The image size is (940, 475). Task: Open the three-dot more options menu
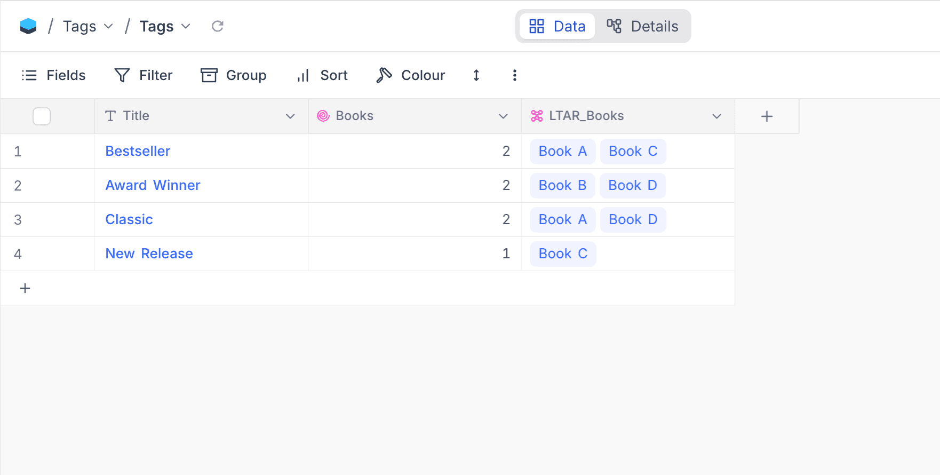tap(514, 75)
